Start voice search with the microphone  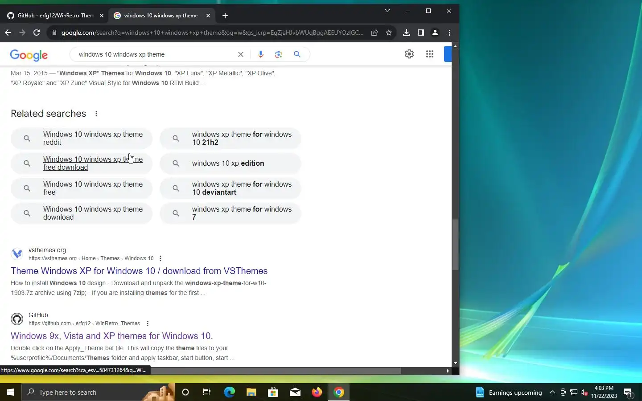point(261,54)
